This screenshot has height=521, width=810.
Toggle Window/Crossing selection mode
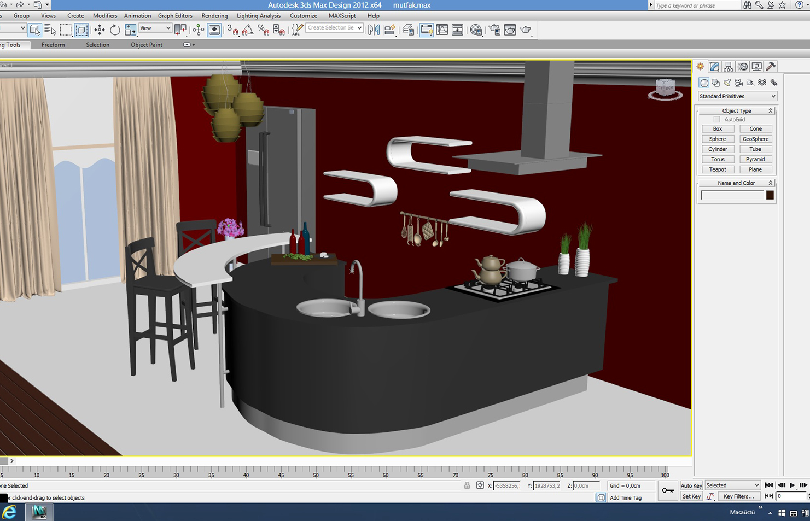click(81, 30)
